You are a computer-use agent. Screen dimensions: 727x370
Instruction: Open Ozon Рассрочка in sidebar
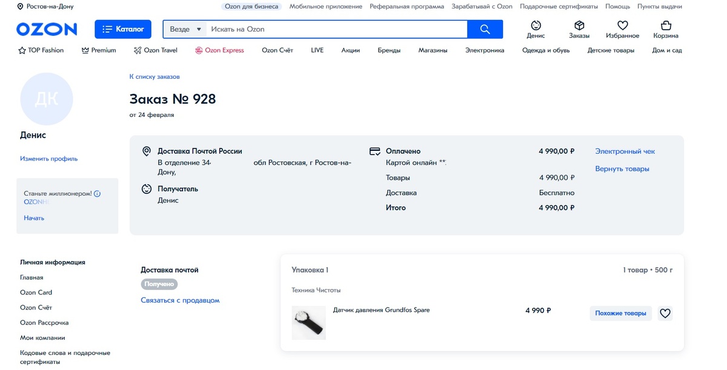click(x=44, y=323)
